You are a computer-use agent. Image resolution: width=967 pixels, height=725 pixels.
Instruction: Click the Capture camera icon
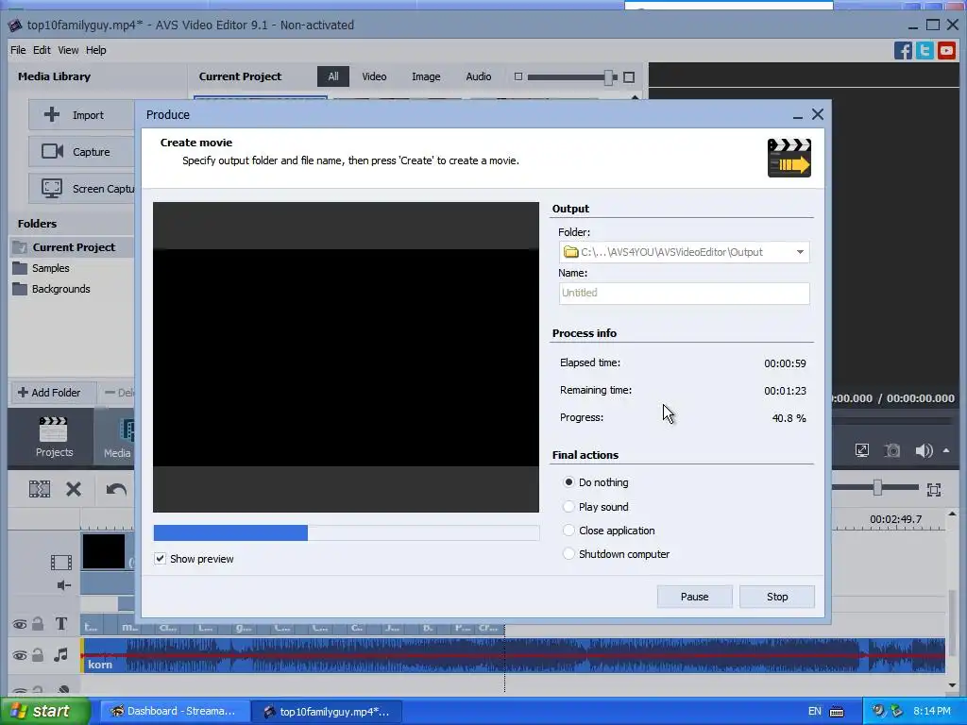(53, 151)
